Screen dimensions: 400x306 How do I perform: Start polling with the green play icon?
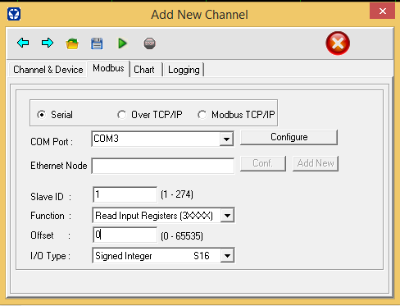[122, 43]
